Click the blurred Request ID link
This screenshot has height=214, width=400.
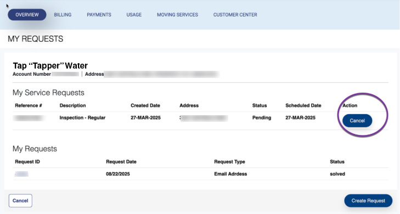point(21,174)
